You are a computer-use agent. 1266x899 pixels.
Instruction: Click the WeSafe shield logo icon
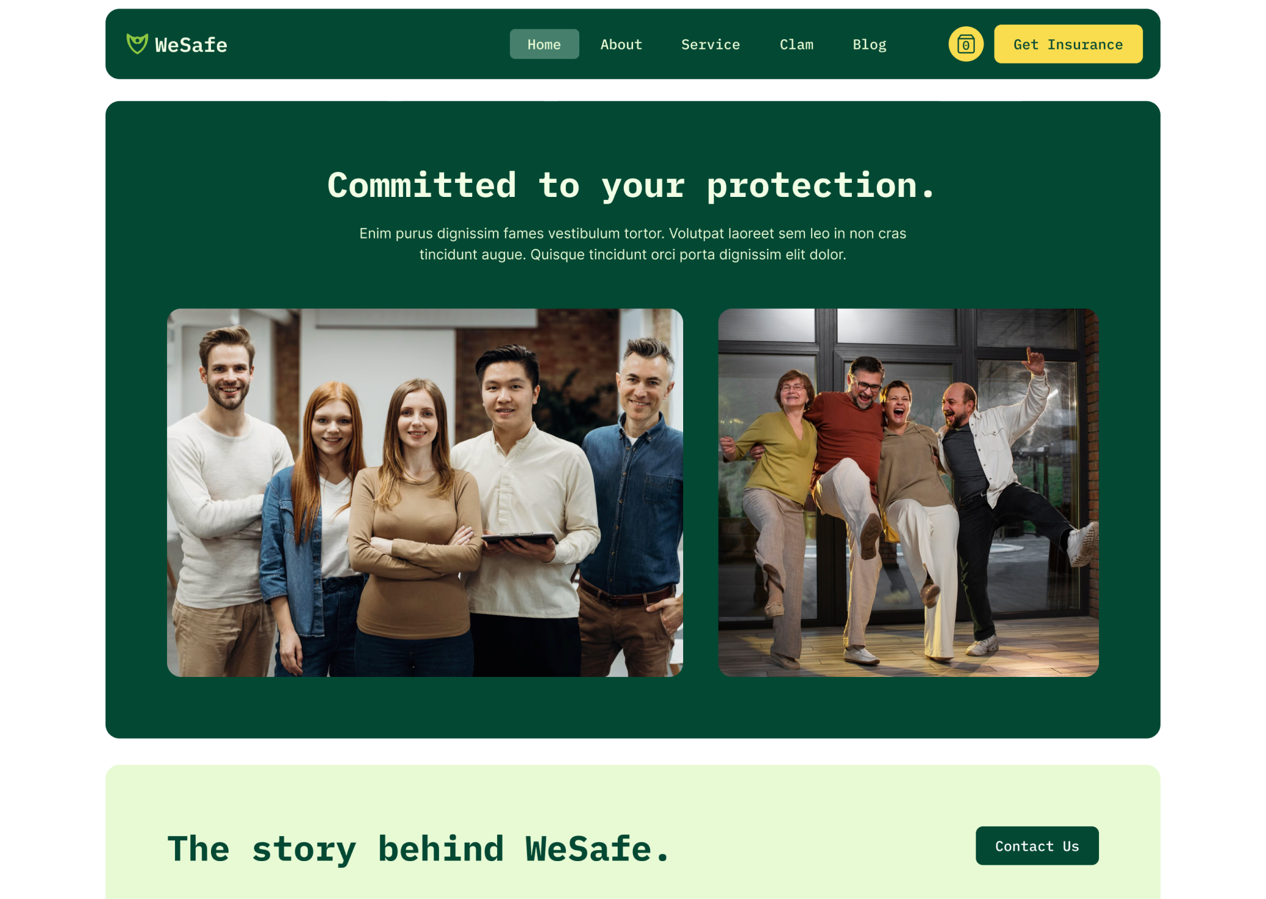pyautogui.click(x=137, y=44)
